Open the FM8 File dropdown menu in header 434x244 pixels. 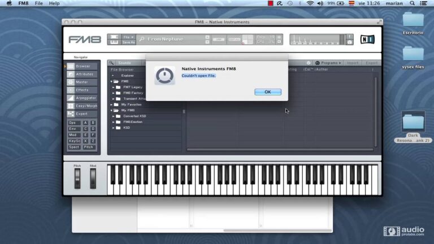pos(128,37)
